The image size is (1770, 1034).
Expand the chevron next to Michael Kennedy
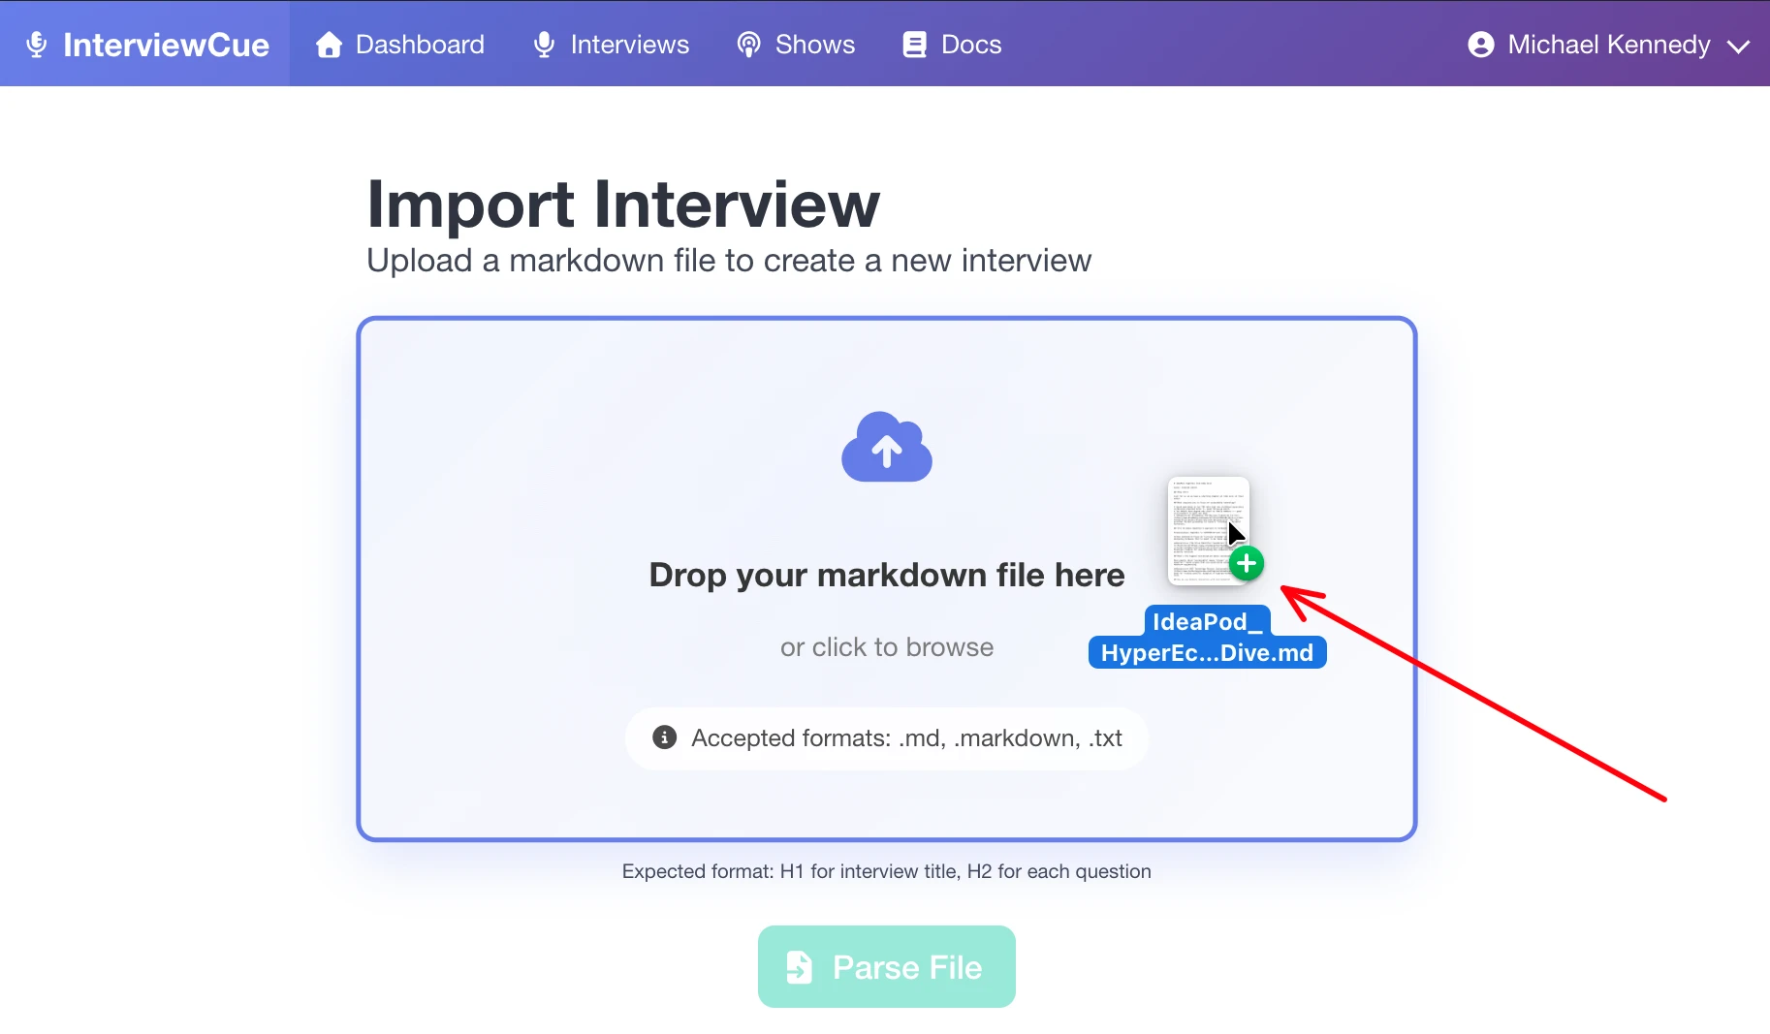1739,47
